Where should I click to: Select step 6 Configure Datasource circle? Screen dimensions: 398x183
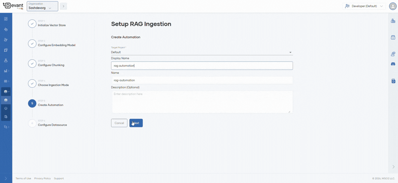[x=32, y=123]
